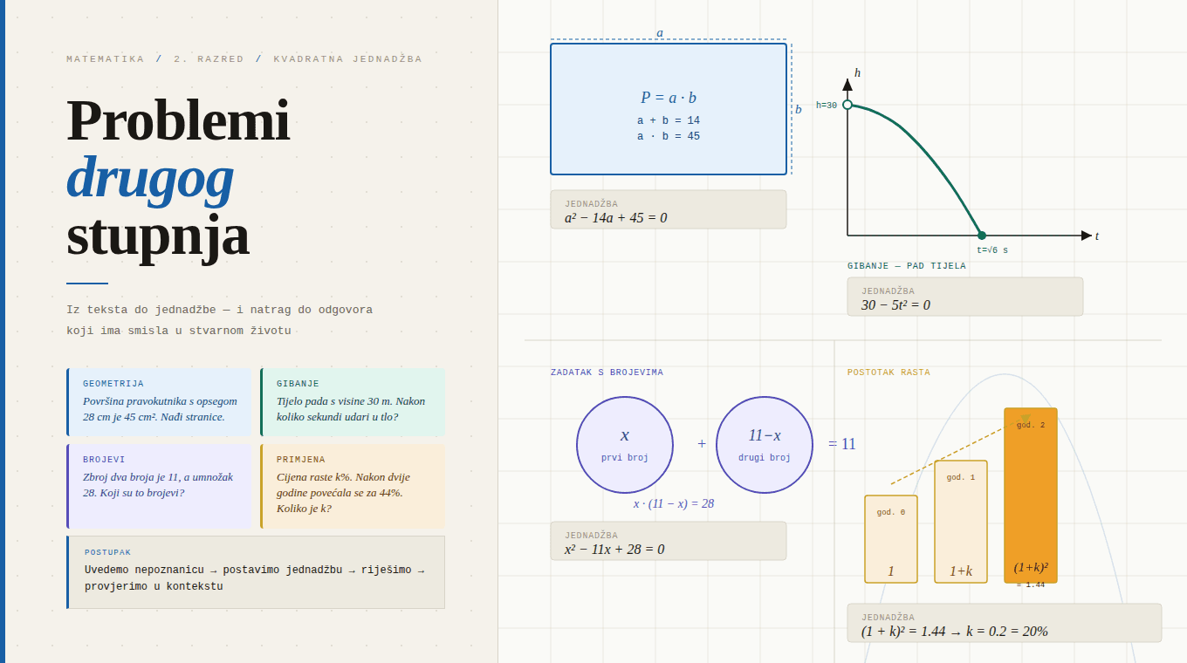Click the POSTOTAK RASTA label

pyautogui.click(x=889, y=373)
